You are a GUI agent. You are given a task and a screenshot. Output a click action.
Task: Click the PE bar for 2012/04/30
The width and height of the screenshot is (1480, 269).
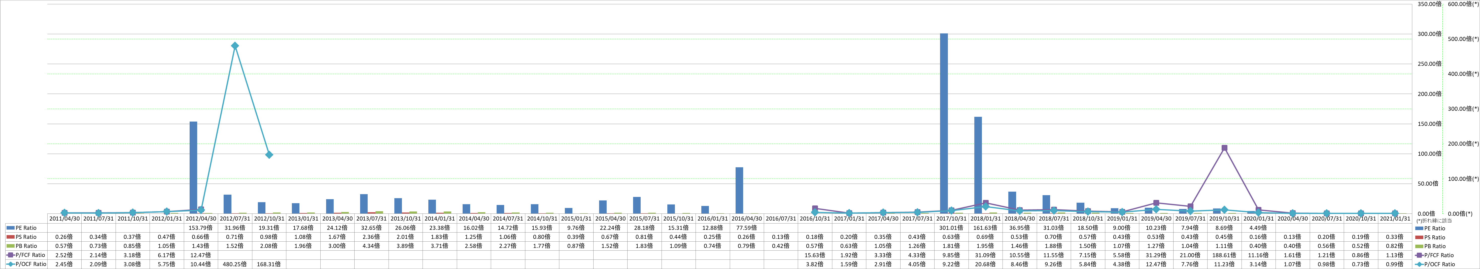[x=194, y=168]
